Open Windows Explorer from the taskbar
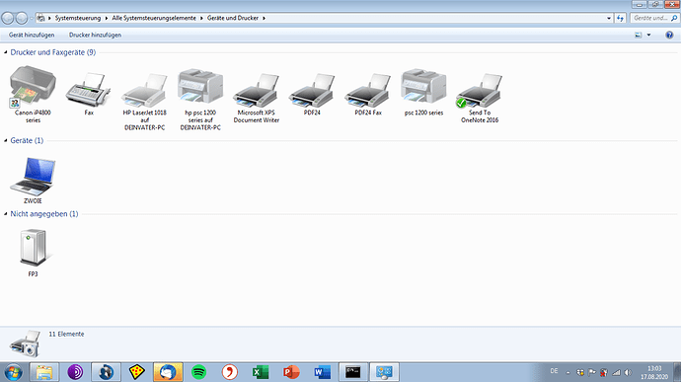The width and height of the screenshot is (681, 382). point(43,372)
